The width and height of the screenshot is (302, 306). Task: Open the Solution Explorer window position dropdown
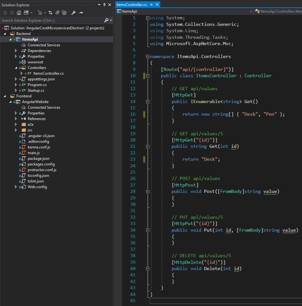click(99, 5)
